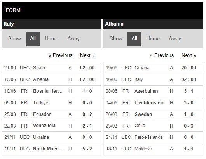Viewport: 206px width, 159px height.
Task: Open Previous page of Albania results
Action: (162, 55)
